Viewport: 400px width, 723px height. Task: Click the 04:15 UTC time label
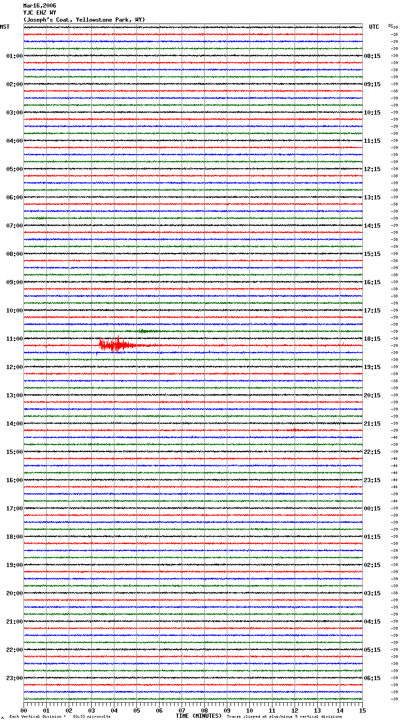[x=372, y=622]
